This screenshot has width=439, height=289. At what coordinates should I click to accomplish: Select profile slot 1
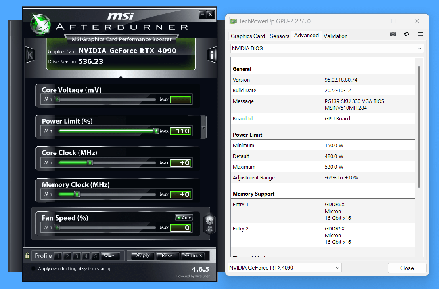58,256
